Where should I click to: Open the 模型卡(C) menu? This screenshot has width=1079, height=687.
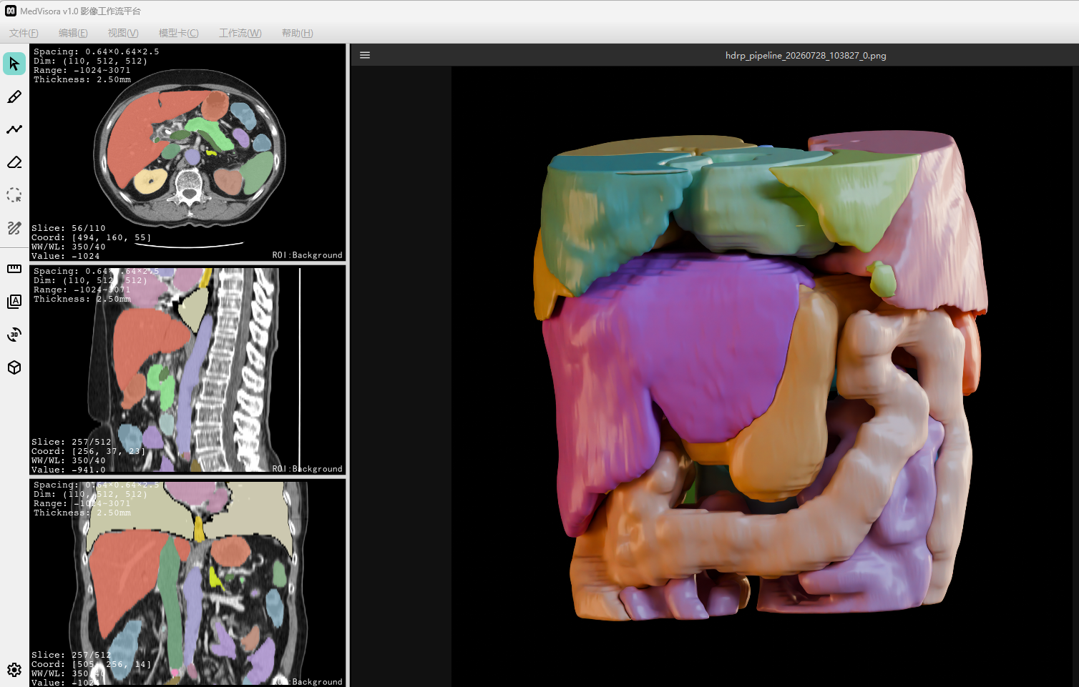pos(179,33)
